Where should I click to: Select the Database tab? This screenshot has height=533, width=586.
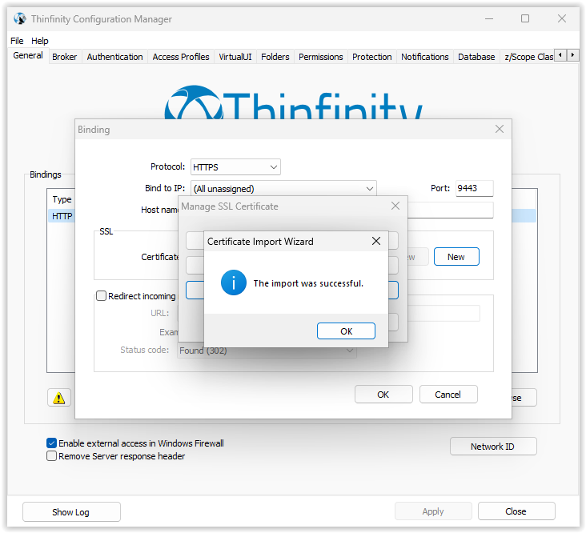point(476,57)
